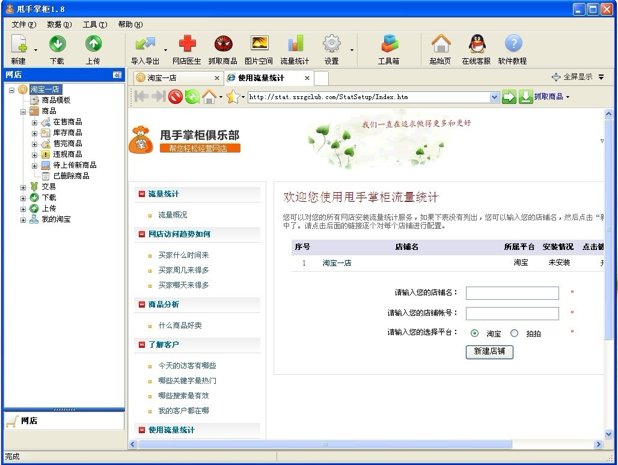Select the 淘宝 radio button
The height and width of the screenshot is (465, 618).
[474, 333]
